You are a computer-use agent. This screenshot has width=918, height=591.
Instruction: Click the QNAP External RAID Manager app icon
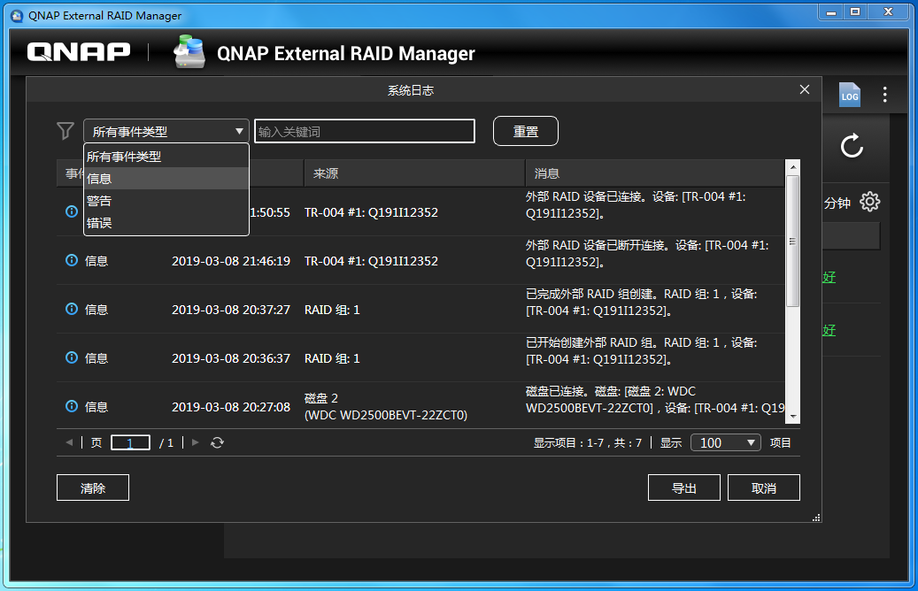coord(189,51)
